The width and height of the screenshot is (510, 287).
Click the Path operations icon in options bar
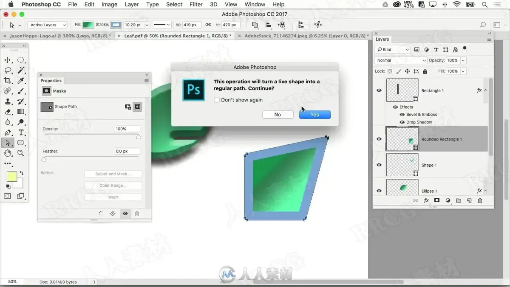(x=255, y=25)
